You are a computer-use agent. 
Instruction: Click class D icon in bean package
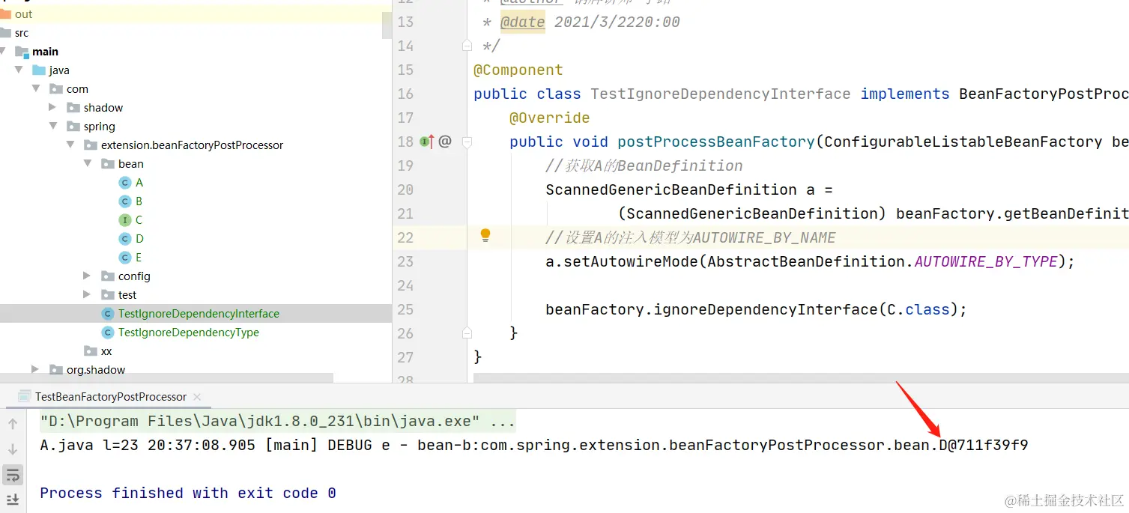click(x=125, y=239)
